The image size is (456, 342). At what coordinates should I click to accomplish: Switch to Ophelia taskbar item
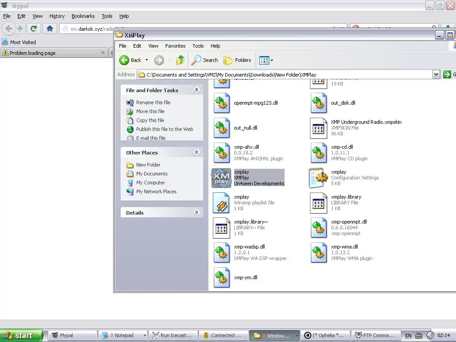pos(325,336)
